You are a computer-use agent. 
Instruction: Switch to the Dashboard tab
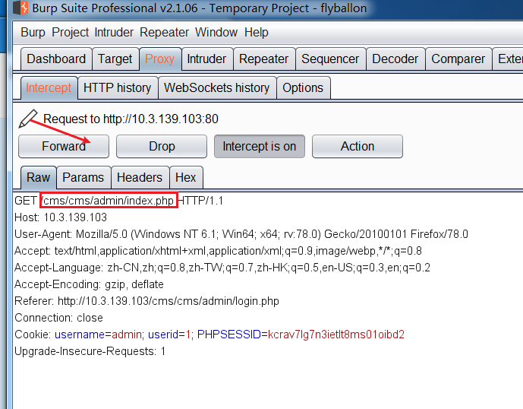tap(56, 59)
